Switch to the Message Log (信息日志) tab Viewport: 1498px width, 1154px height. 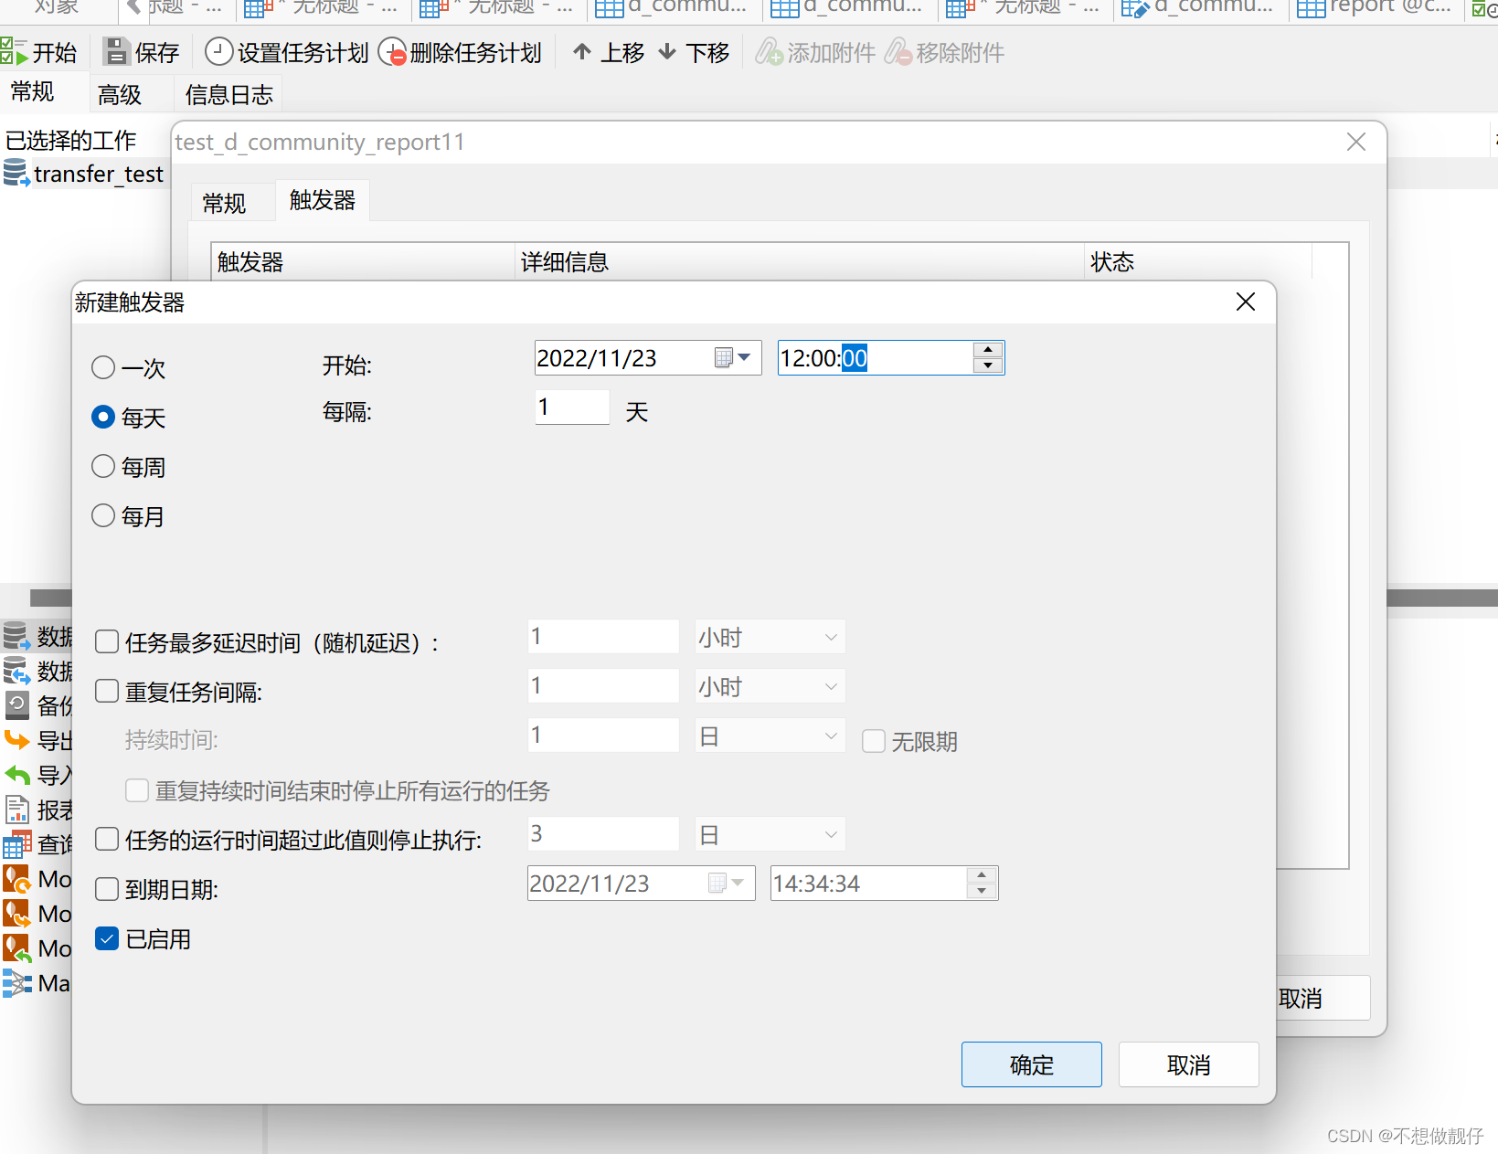[x=228, y=94]
